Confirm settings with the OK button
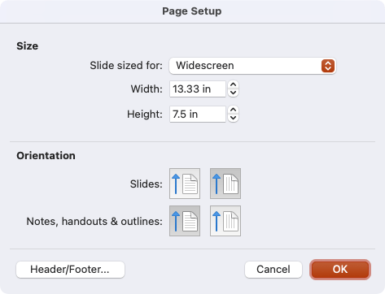The image size is (385, 294). pyautogui.click(x=340, y=270)
